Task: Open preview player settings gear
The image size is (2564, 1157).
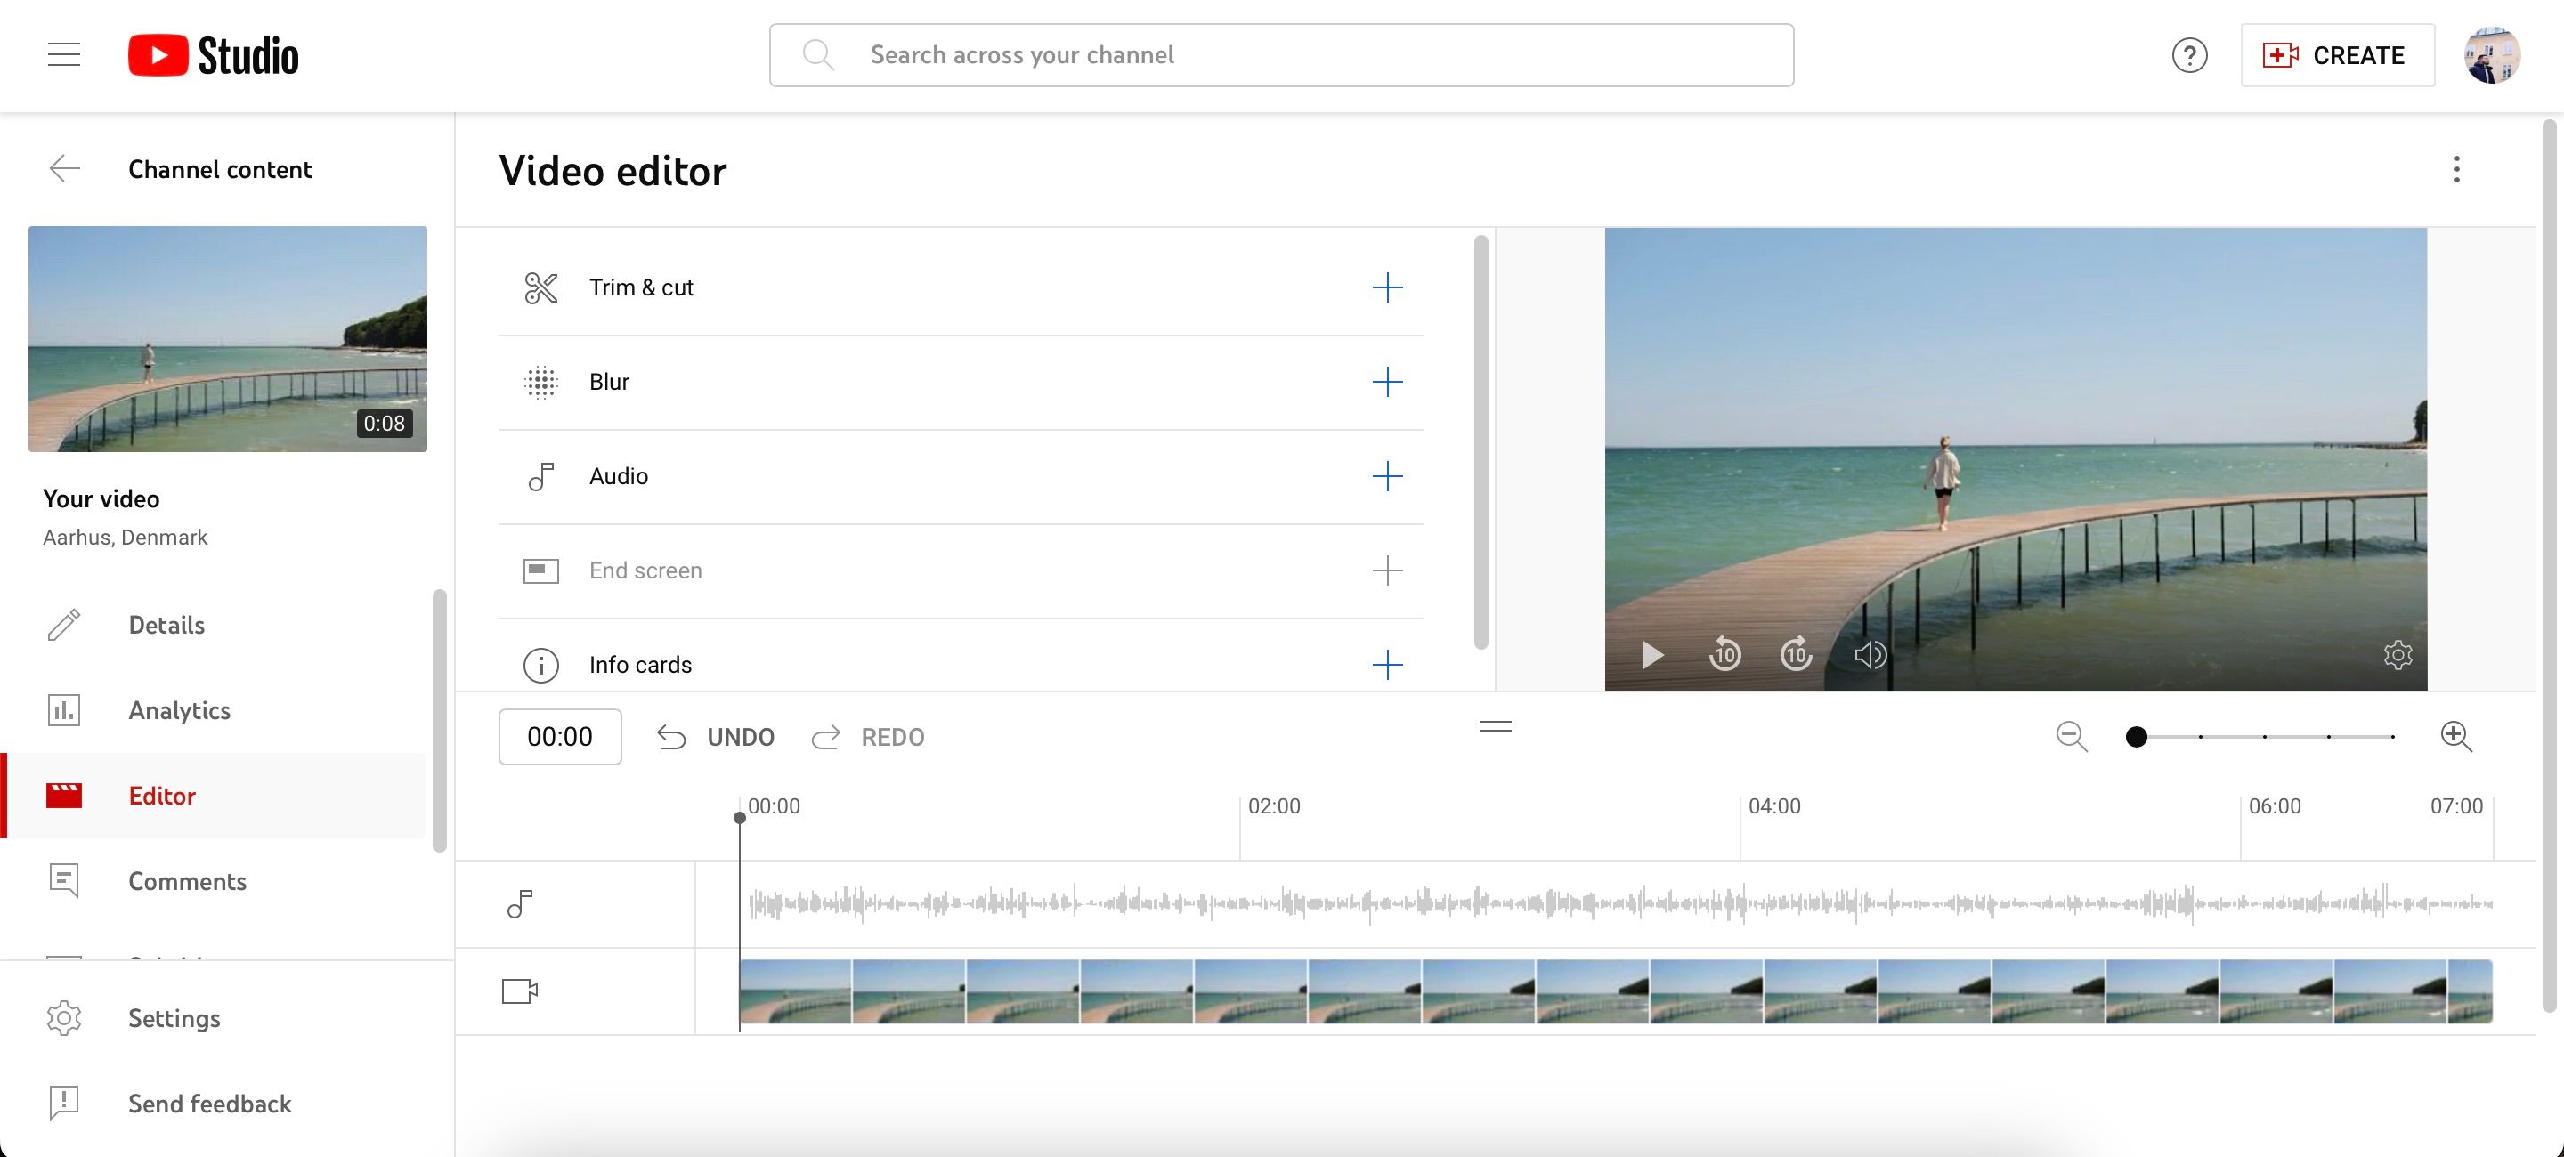Action: 2397,655
